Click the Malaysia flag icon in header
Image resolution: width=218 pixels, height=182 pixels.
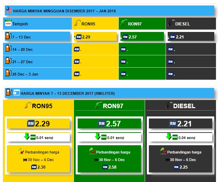click(9, 11)
